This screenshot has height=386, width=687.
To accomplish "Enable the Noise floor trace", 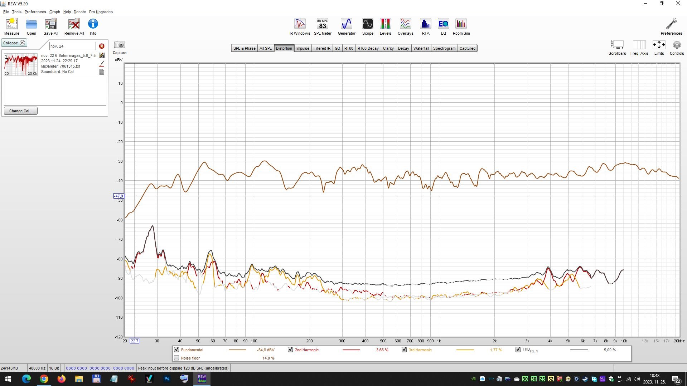I will click(x=176, y=358).
